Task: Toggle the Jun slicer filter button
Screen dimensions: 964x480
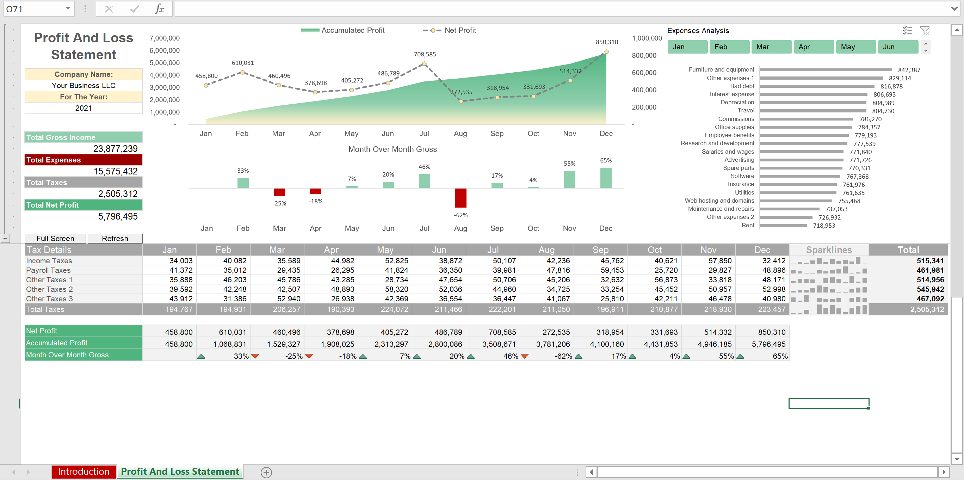Action: click(897, 47)
